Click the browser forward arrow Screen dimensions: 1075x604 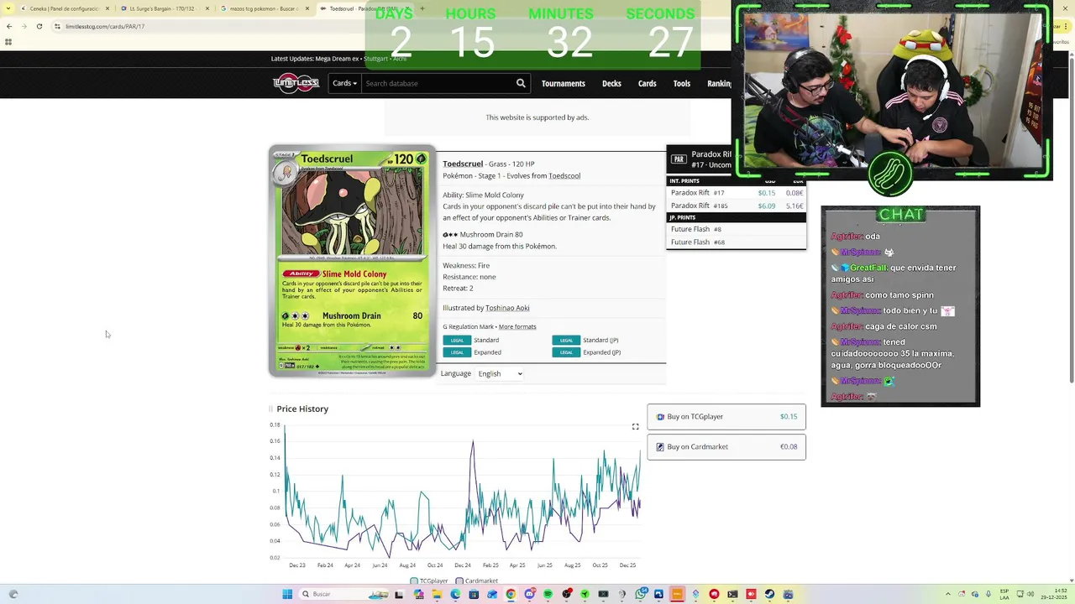tap(24, 26)
